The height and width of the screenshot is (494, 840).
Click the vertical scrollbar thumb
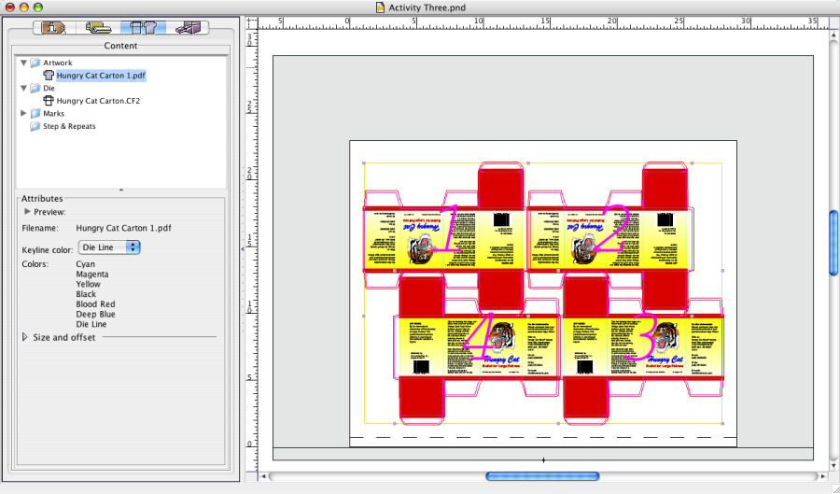point(833,243)
